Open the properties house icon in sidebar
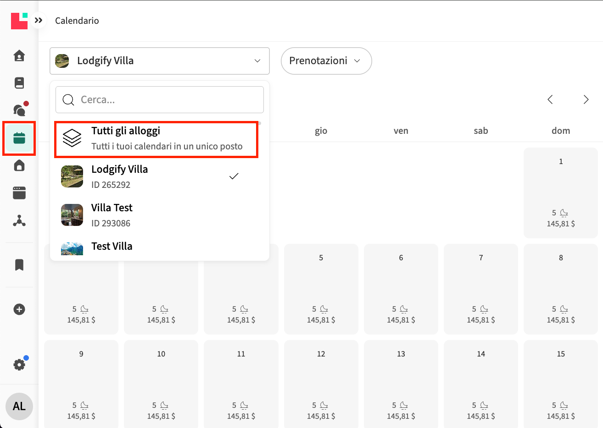This screenshot has width=603, height=428. 19,165
